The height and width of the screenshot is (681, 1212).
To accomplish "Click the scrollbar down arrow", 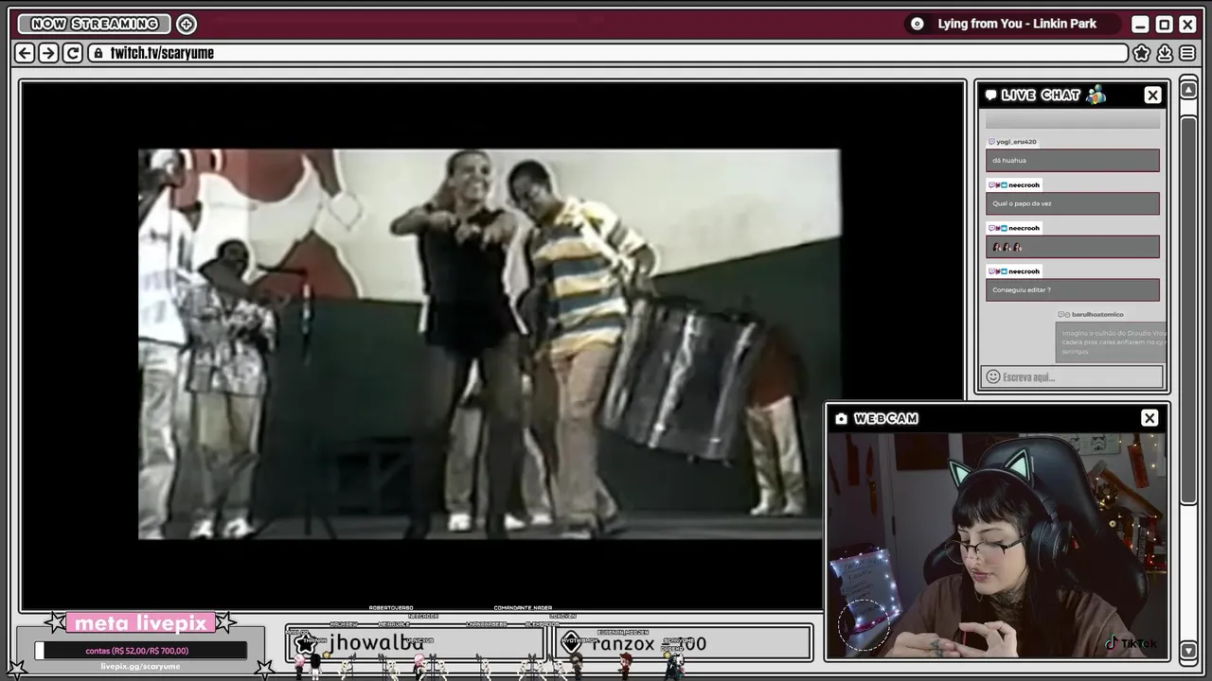I will coord(1189,651).
